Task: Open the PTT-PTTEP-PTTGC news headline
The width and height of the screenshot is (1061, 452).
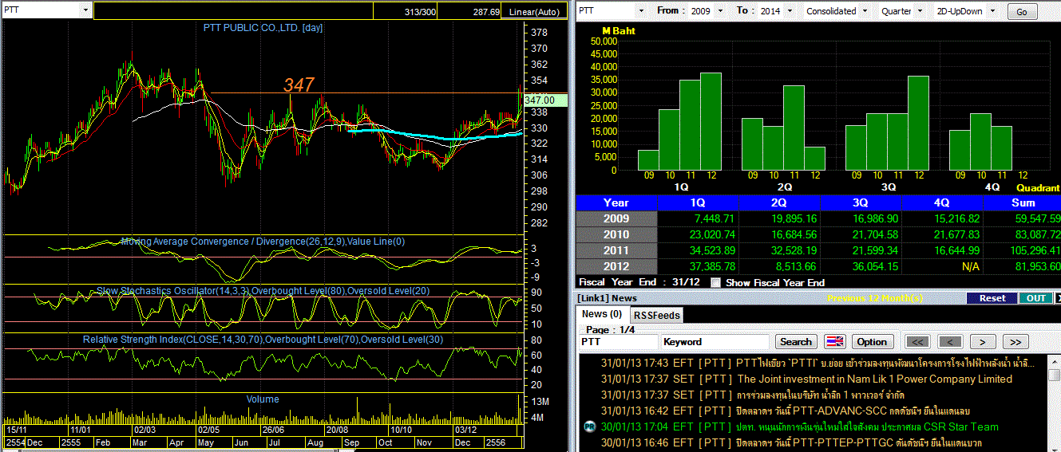Action: coord(859,442)
